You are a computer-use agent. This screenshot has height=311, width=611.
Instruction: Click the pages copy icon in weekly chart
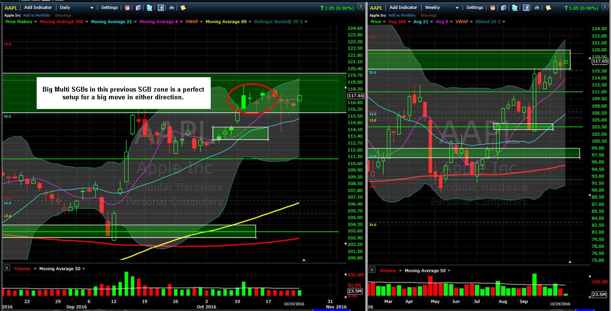pyautogui.click(x=503, y=8)
